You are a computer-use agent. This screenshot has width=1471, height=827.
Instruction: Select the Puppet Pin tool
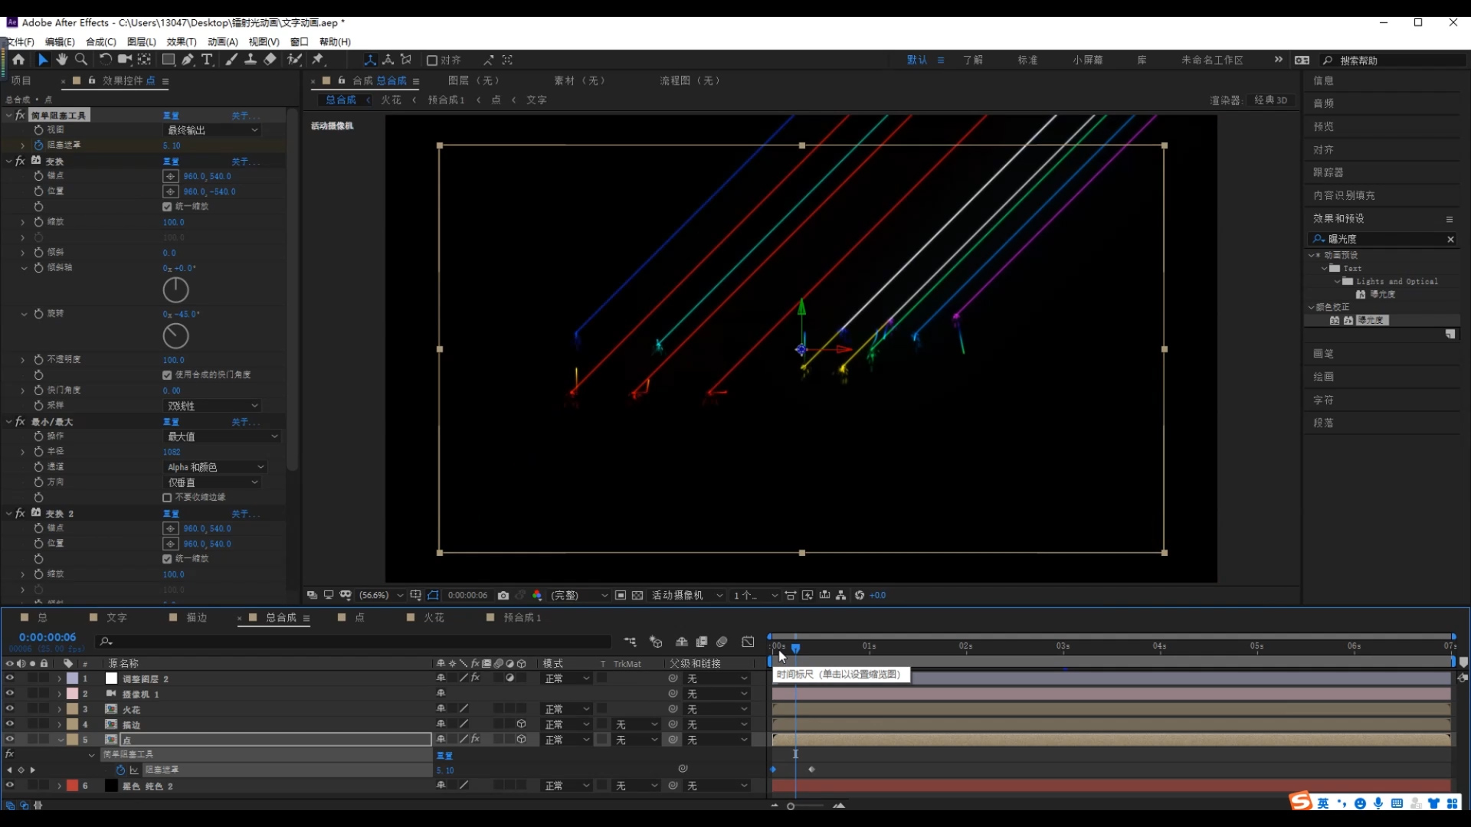click(318, 60)
